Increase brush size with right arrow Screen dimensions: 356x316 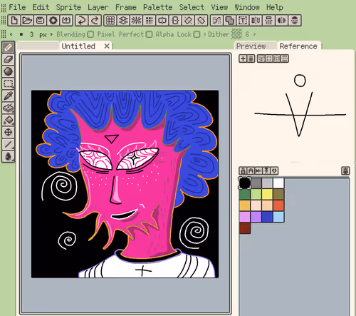51,34
